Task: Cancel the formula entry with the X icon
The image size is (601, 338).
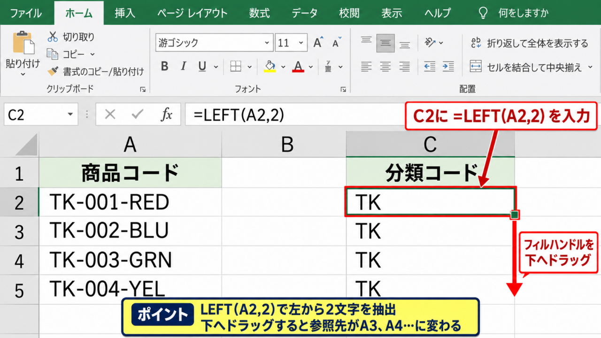Action: (110, 115)
